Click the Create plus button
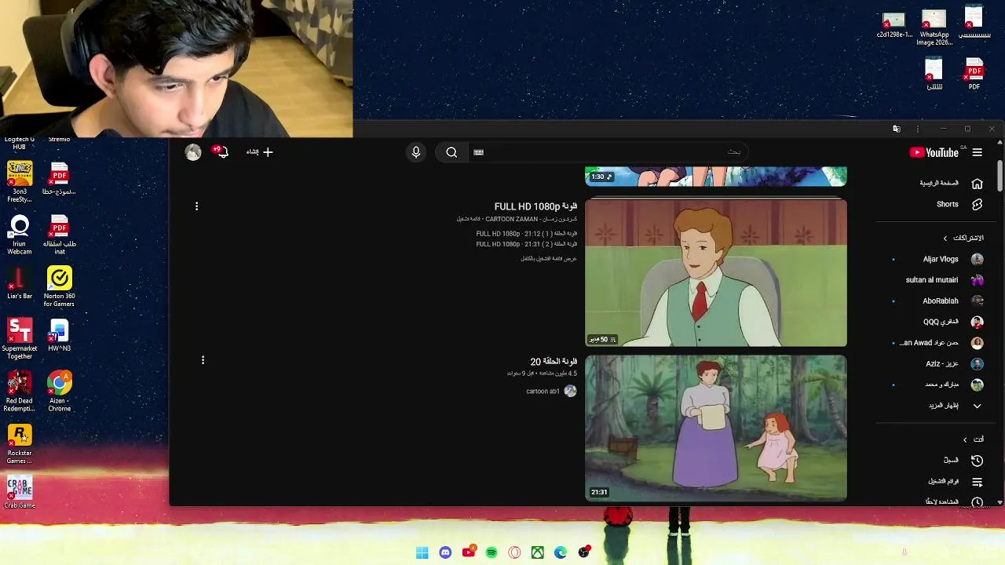1005x565 pixels. point(259,152)
